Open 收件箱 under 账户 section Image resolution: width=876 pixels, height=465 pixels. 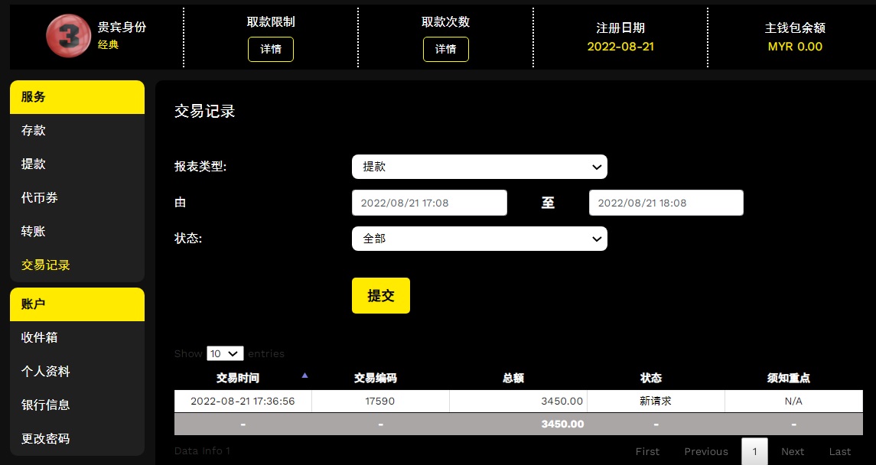tap(40, 337)
